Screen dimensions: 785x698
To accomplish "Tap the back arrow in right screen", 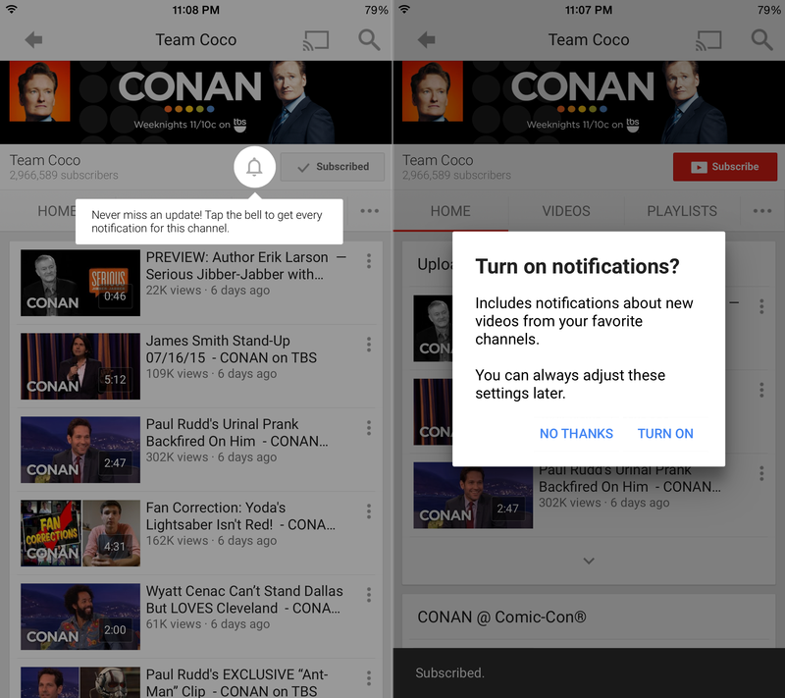I will click(427, 40).
